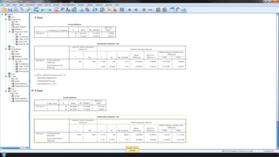The width and height of the screenshot is (279, 157).
Task: Click the green Undo arrow
Action: point(43,10)
